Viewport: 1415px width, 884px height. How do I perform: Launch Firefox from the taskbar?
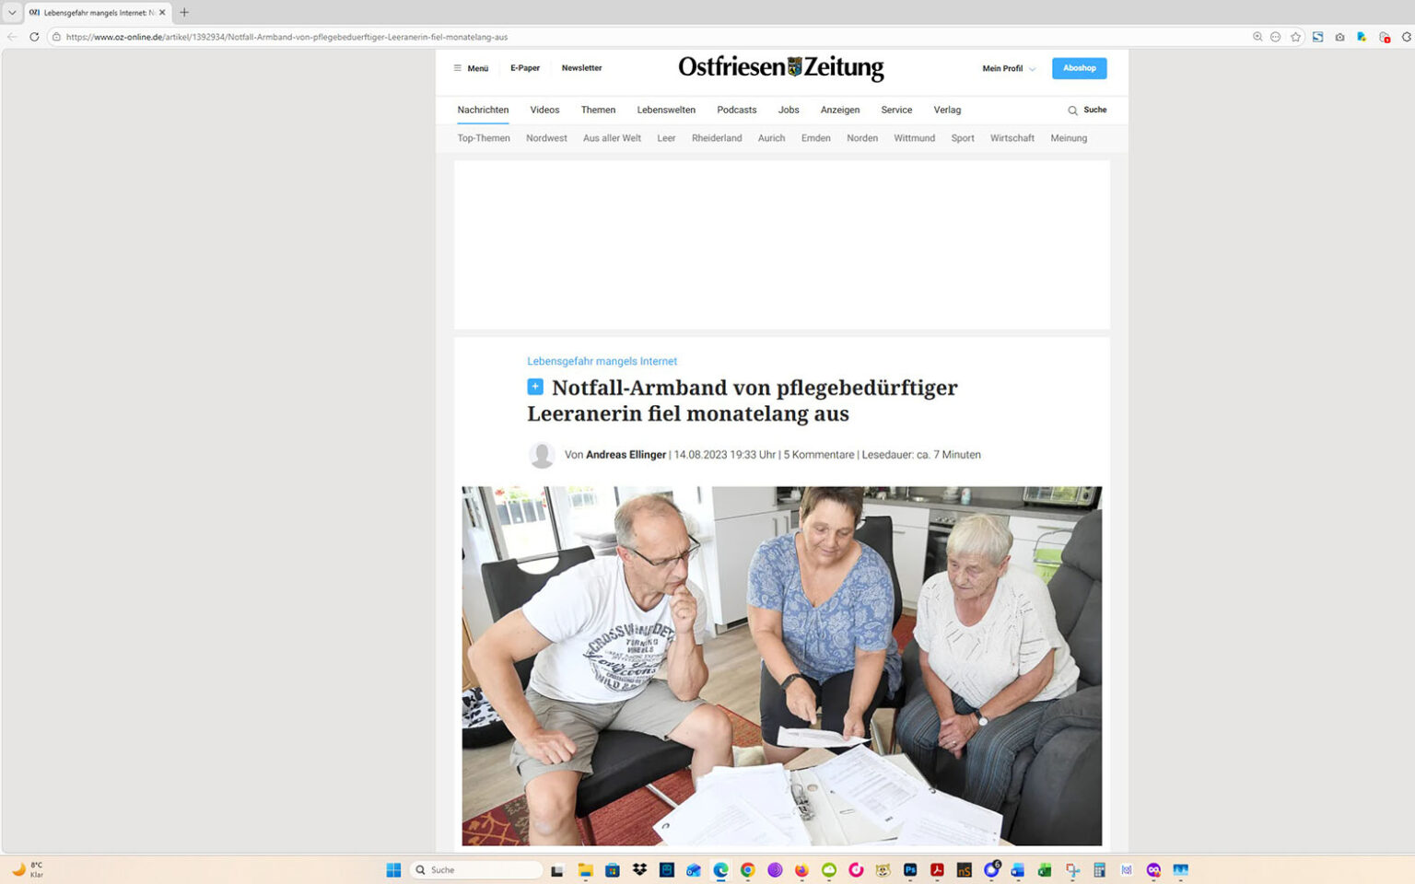point(801,869)
